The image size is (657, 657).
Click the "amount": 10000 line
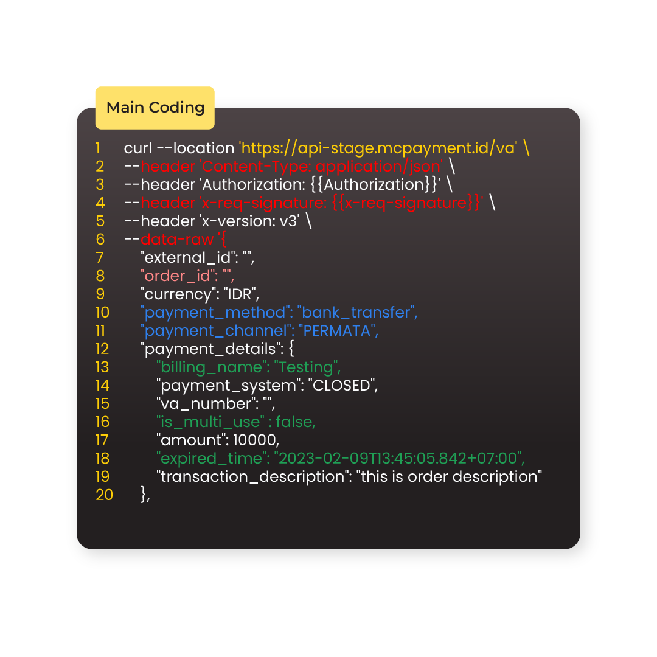(218, 440)
